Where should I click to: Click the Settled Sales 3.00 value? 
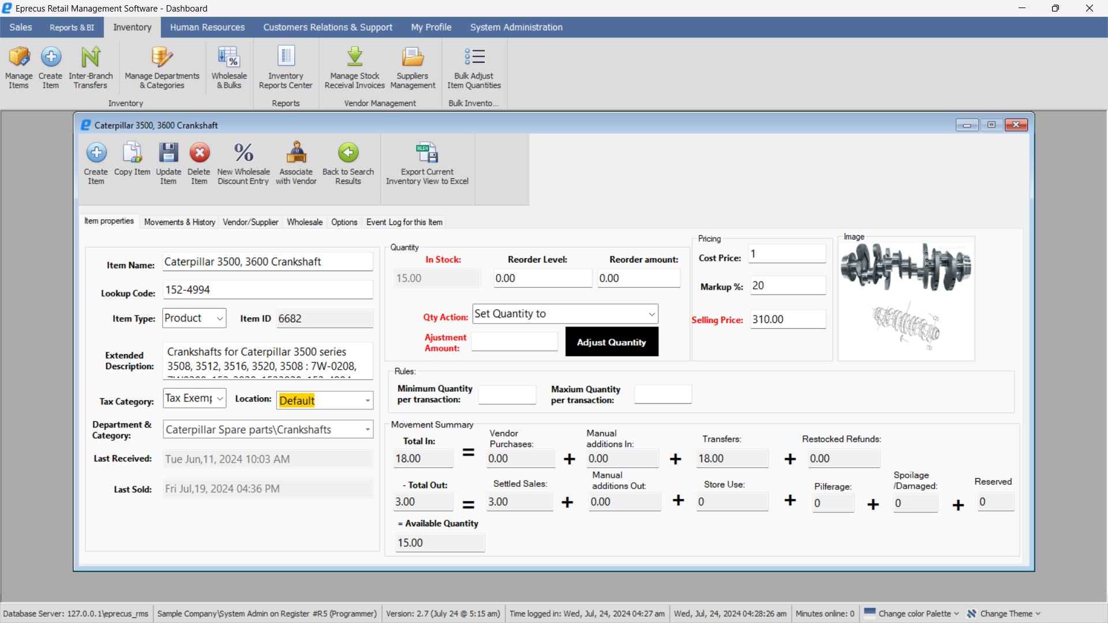click(x=519, y=502)
